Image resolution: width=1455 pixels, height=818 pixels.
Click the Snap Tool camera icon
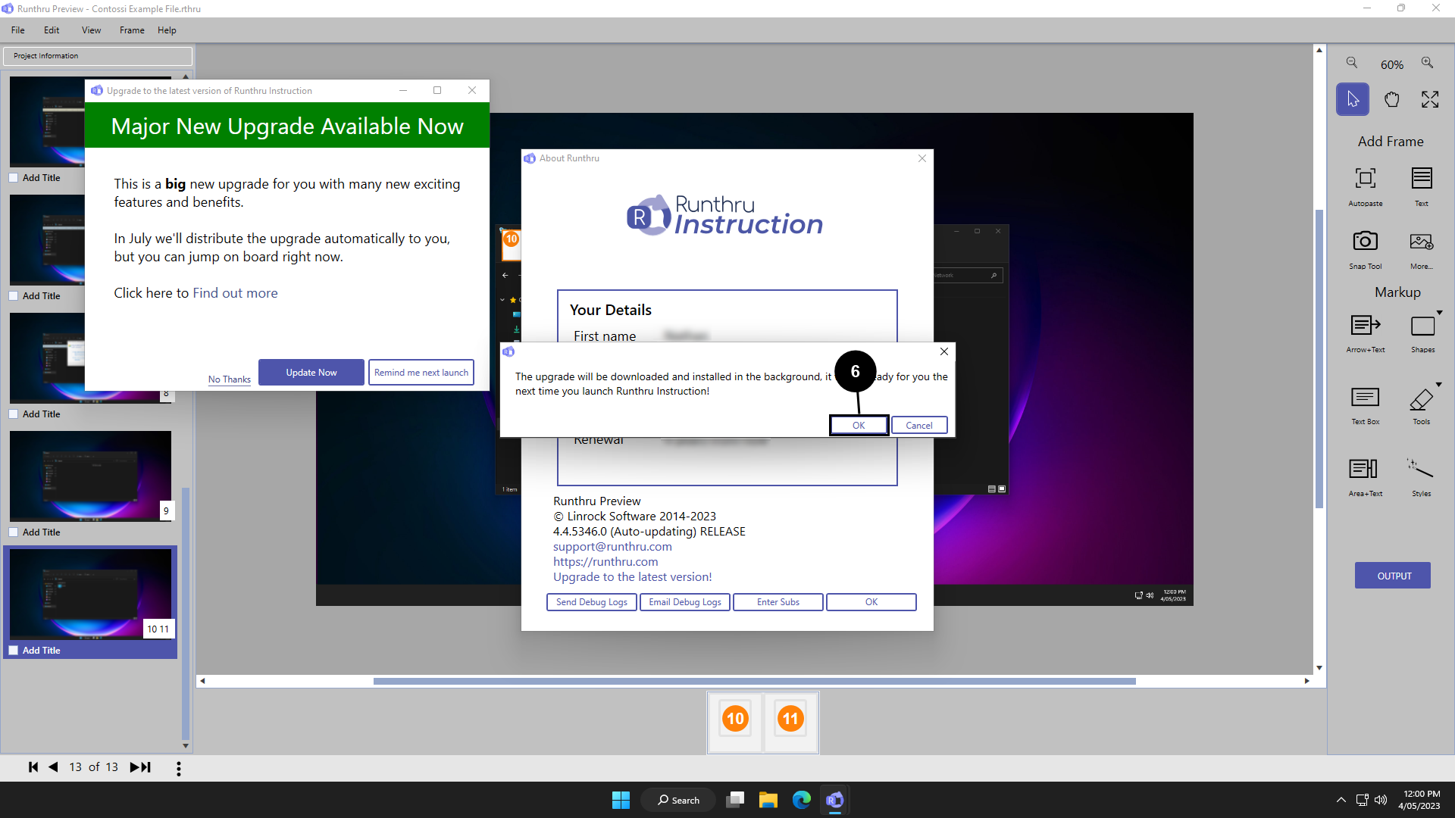click(1365, 242)
